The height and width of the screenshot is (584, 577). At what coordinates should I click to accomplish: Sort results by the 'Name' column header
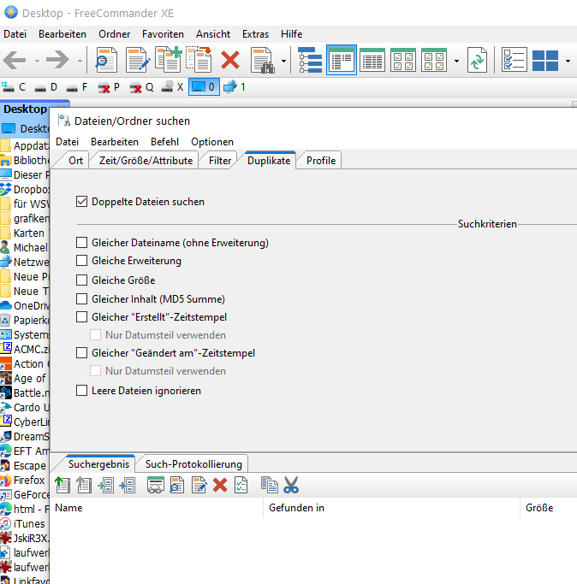point(68,508)
